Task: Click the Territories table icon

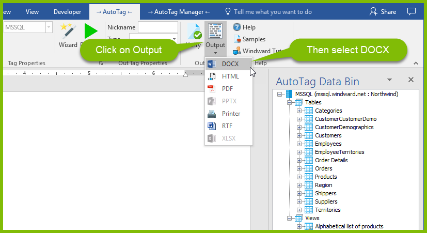Action: click(x=309, y=210)
